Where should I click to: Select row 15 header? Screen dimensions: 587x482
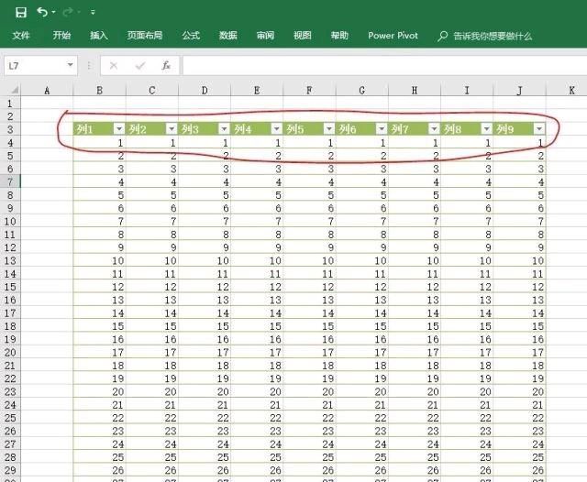coord(10,287)
